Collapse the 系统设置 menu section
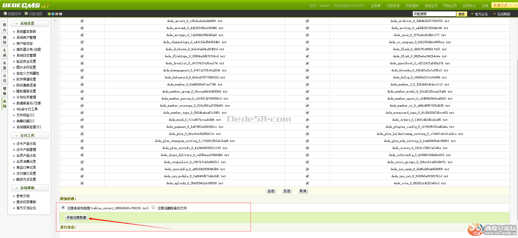The height and width of the screenshot is (238, 518). (30, 24)
